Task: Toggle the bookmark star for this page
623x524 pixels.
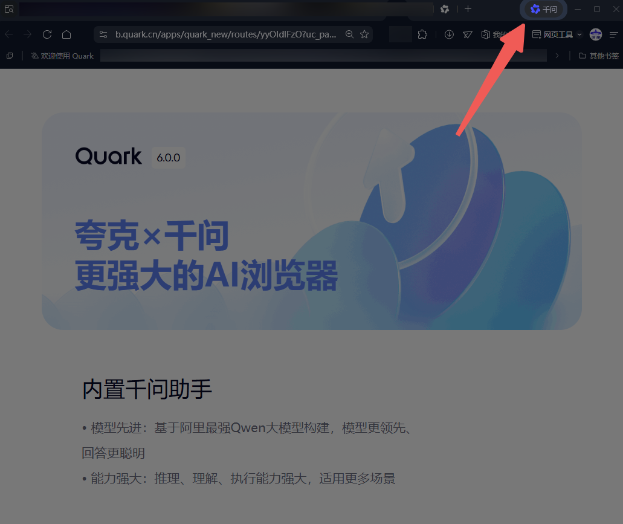Action: tap(365, 34)
